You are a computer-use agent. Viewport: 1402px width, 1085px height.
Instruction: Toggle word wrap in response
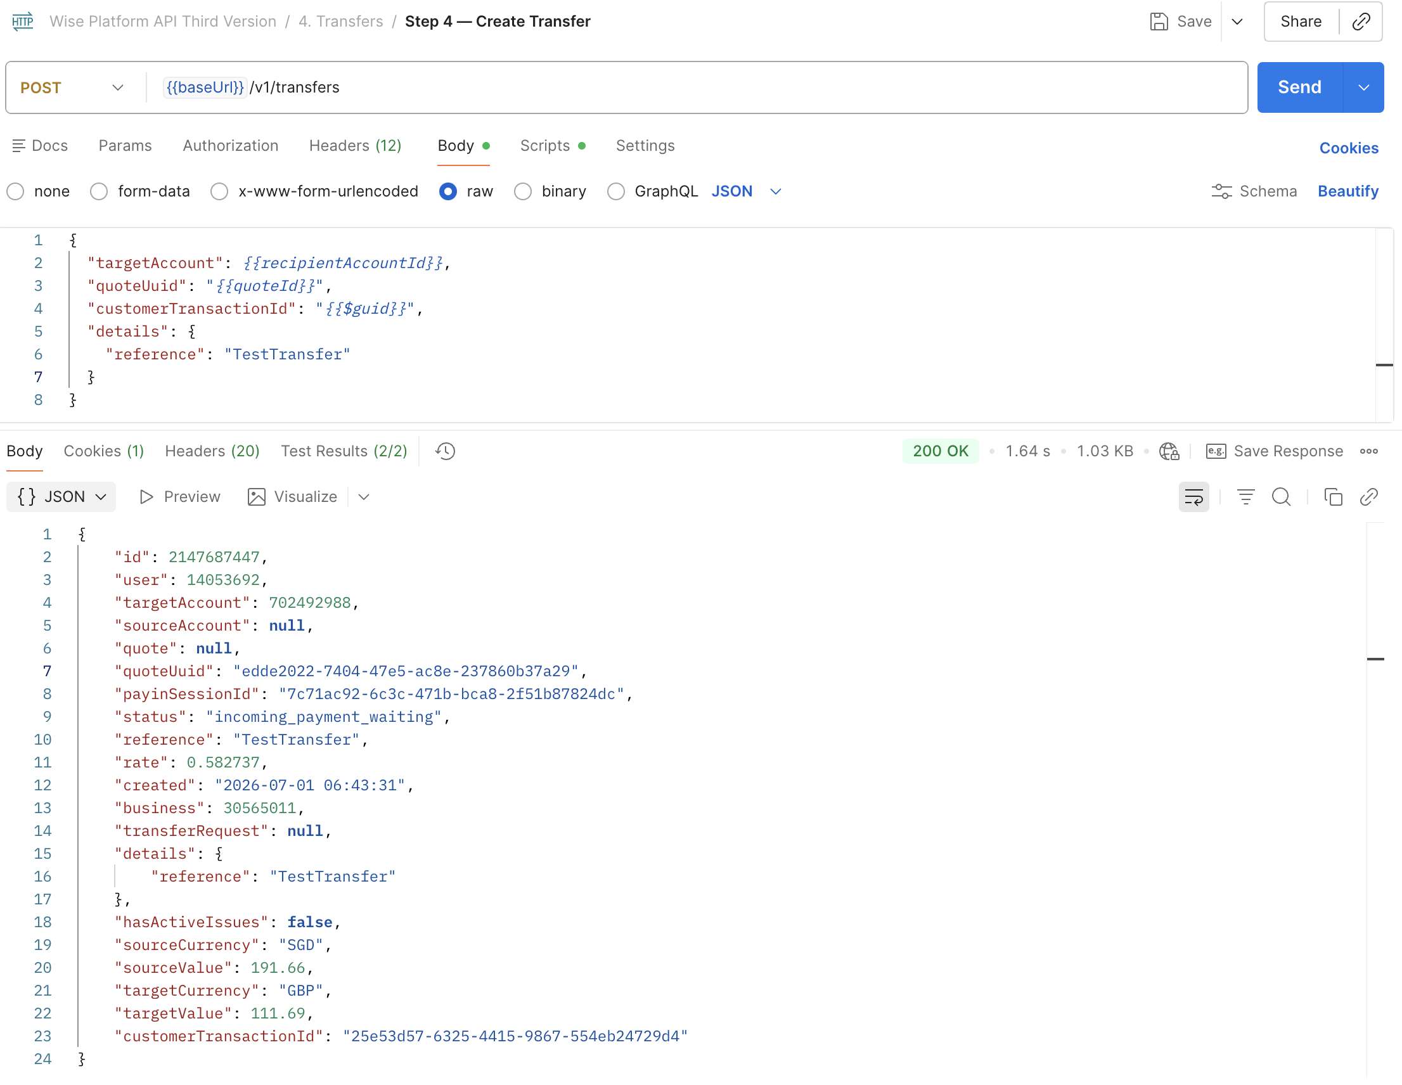click(1193, 497)
